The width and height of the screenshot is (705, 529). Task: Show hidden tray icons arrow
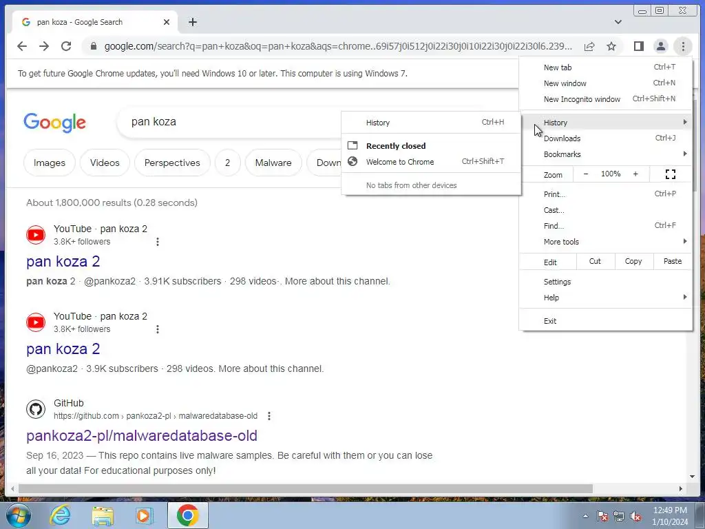click(585, 516)
